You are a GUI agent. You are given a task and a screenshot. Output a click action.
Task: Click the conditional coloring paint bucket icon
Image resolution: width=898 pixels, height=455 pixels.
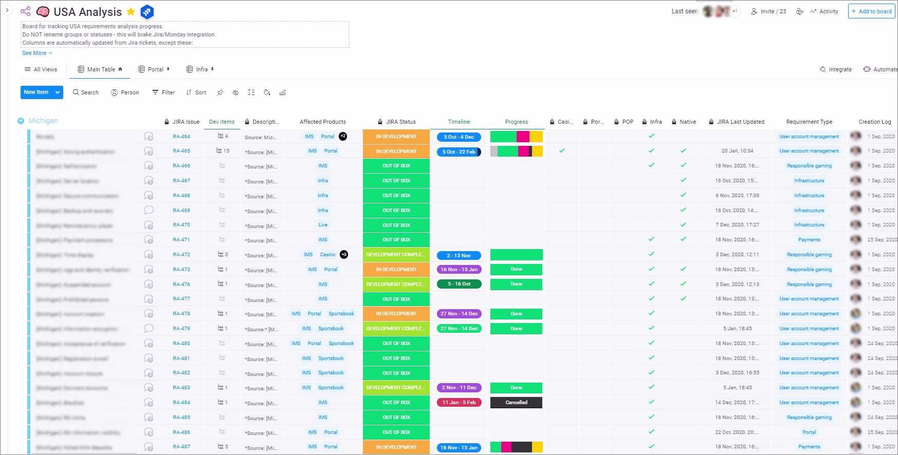pyautogui.click(x=267, y=92)
